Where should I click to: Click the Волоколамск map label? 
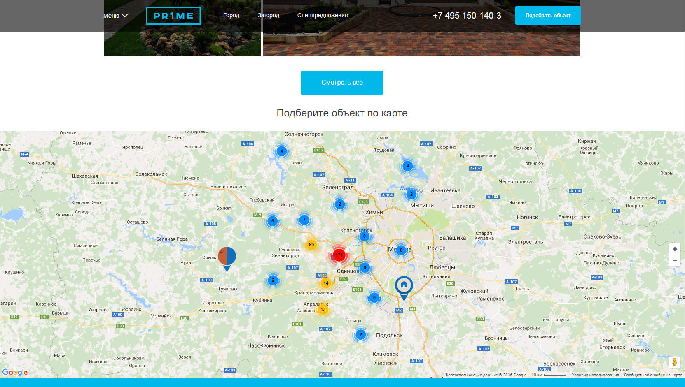[x=151, y=174]
